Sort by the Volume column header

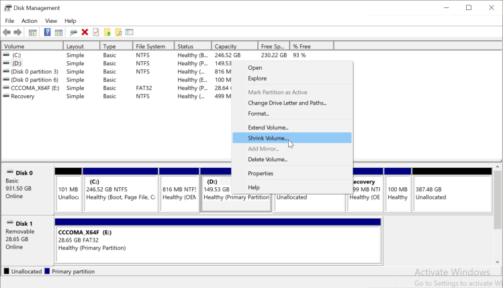[32, 46]
